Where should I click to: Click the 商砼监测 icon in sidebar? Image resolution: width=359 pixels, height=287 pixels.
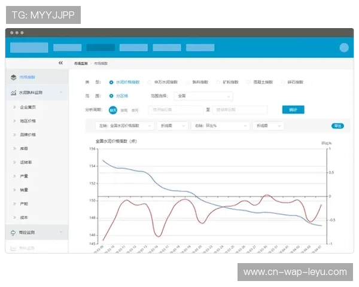click(14, 232)
